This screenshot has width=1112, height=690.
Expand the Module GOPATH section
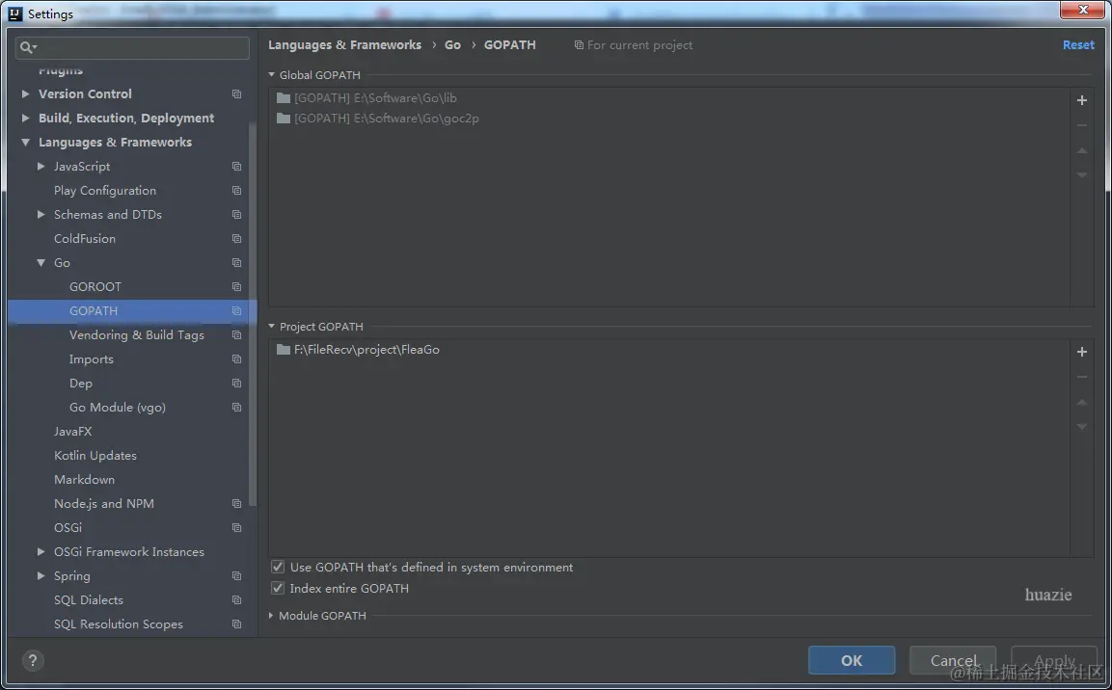271,616
